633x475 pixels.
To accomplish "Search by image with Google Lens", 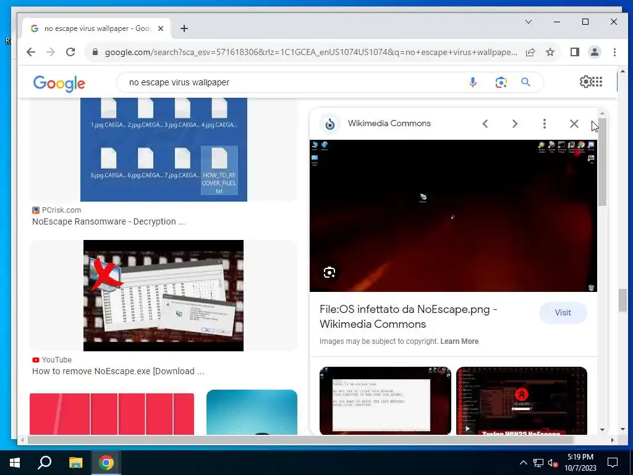I will click(x=501, y=82).
